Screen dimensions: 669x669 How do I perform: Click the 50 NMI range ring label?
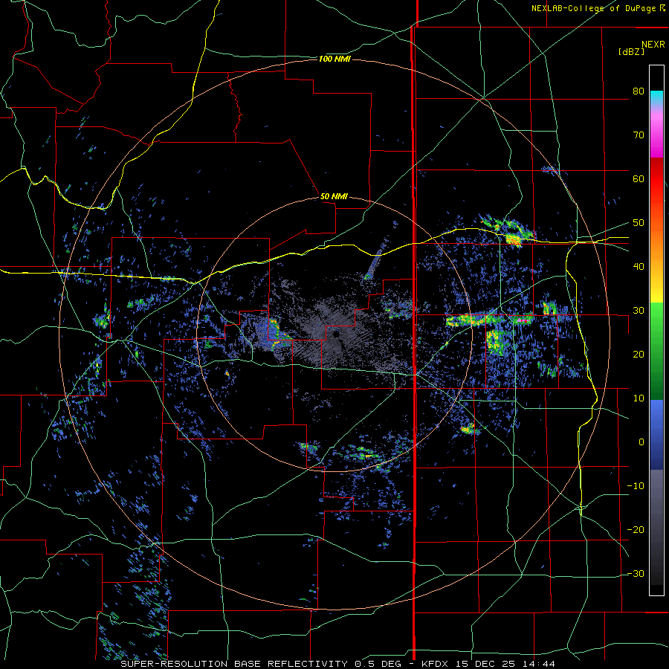tap(334, 197)
